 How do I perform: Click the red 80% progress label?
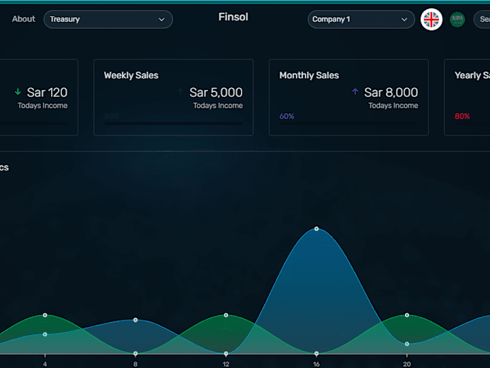(x=462, y=117)
